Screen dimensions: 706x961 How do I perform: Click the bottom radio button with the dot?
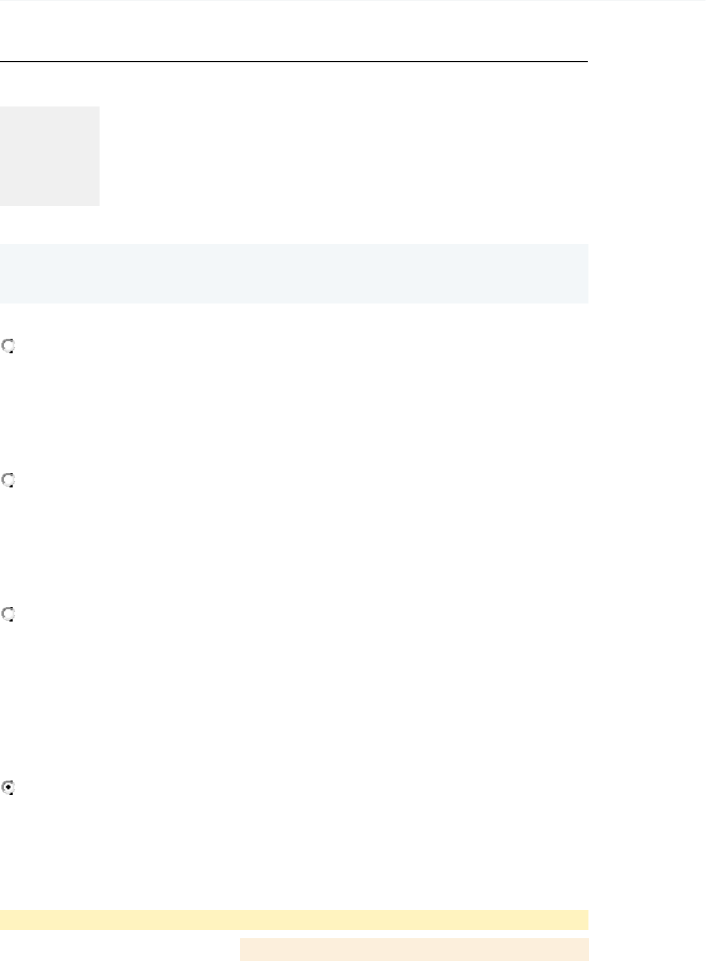coord(8,787)
